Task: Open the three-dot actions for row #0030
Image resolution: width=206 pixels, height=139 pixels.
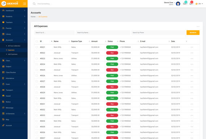Action: coord(192,98)
